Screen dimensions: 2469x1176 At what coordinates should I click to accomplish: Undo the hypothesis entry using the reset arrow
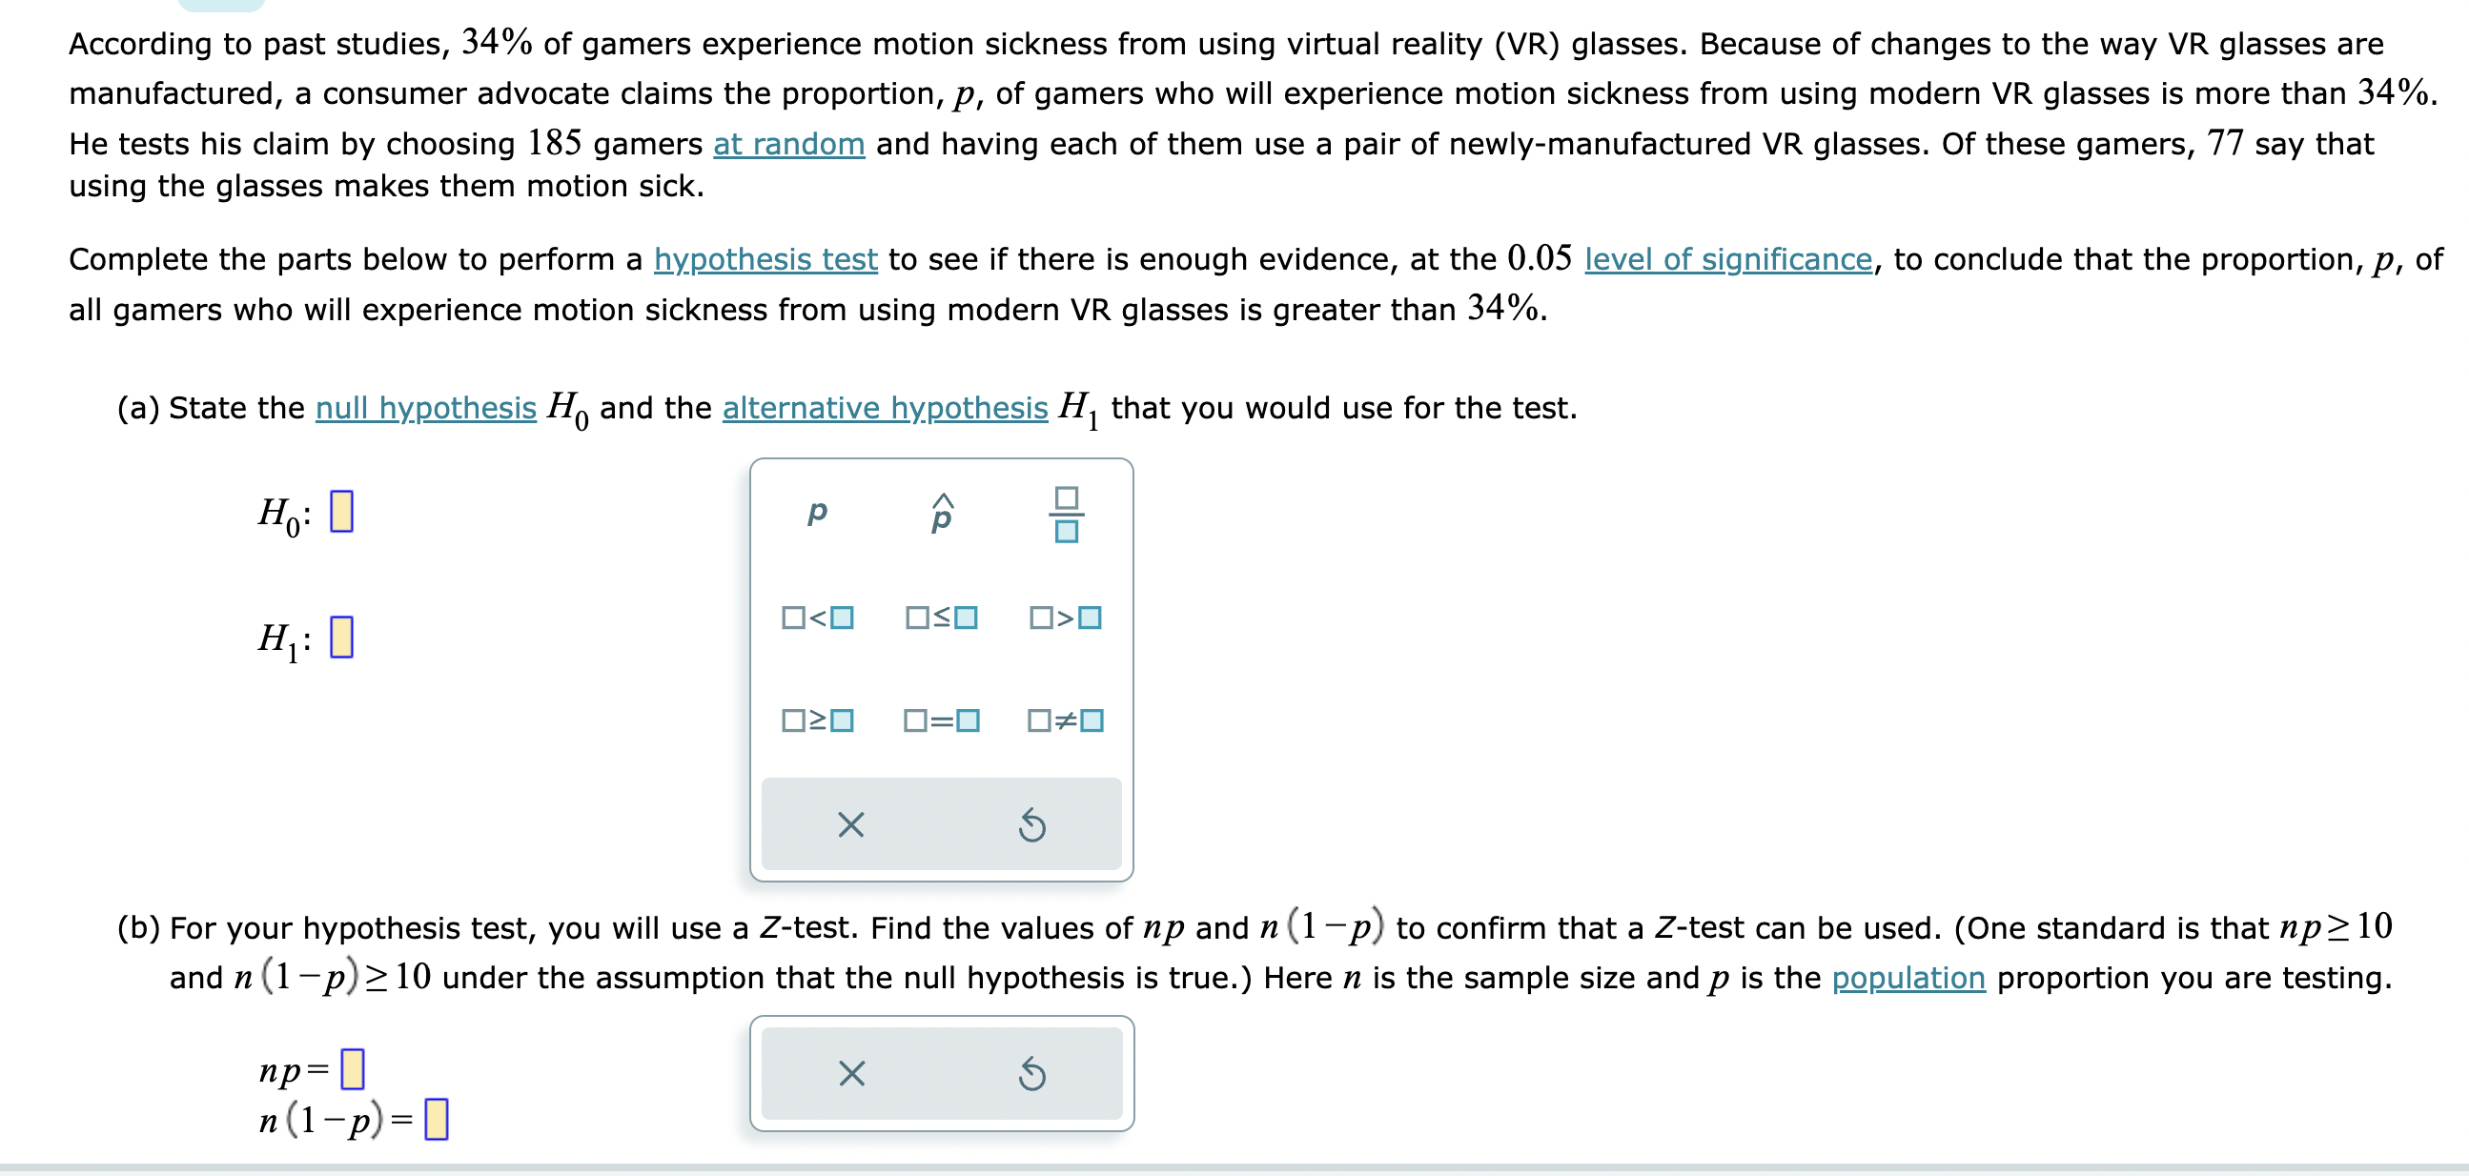click(1032, 824)
